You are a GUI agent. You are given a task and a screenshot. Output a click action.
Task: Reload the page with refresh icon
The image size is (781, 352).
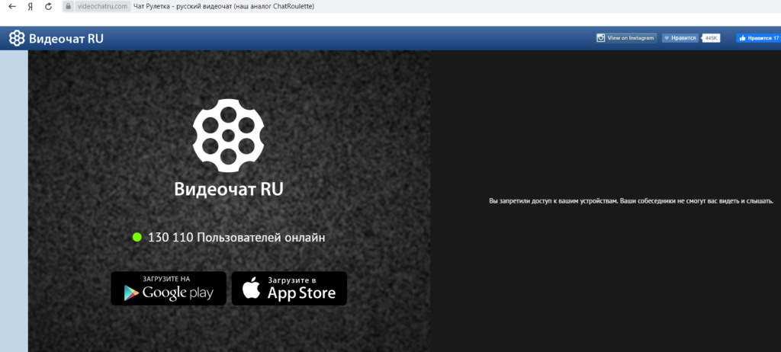49,6
